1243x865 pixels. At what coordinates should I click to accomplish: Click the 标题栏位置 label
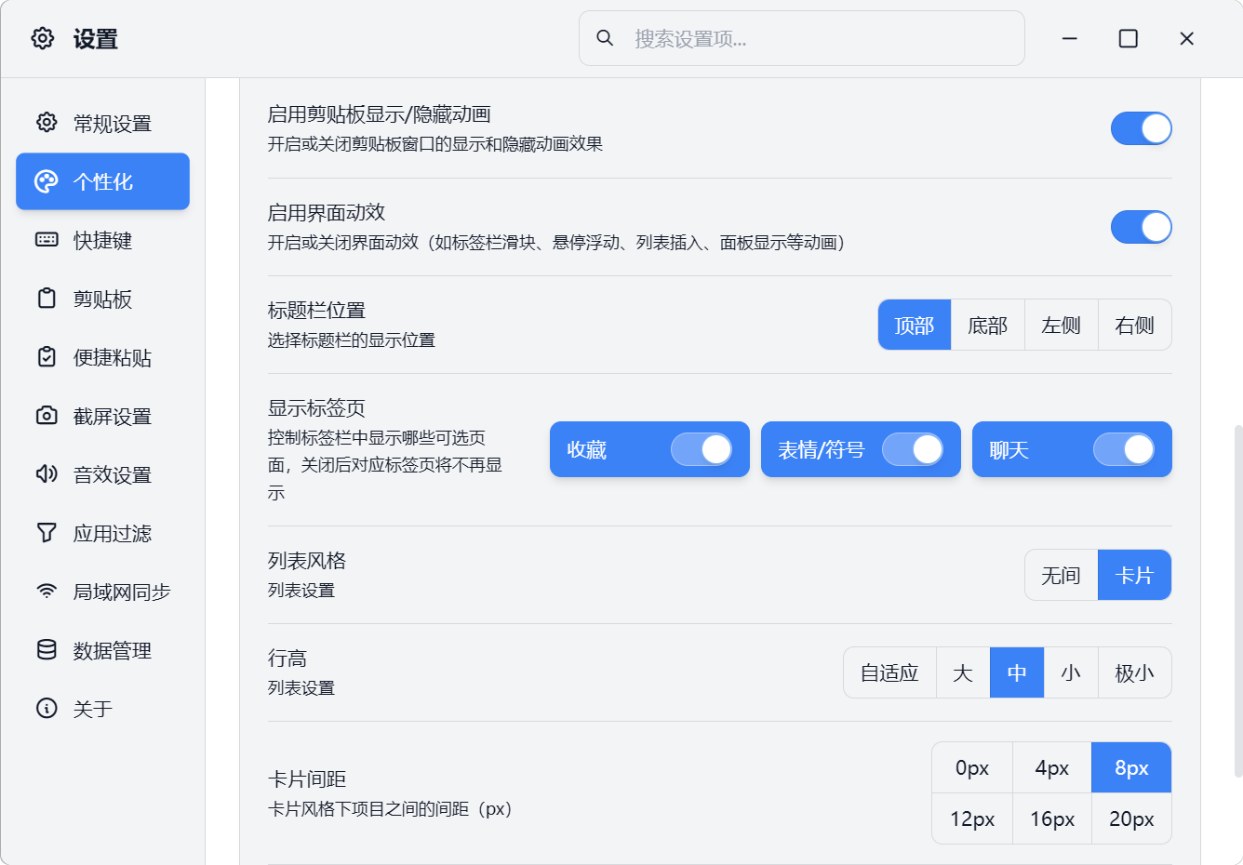(317, 310)
